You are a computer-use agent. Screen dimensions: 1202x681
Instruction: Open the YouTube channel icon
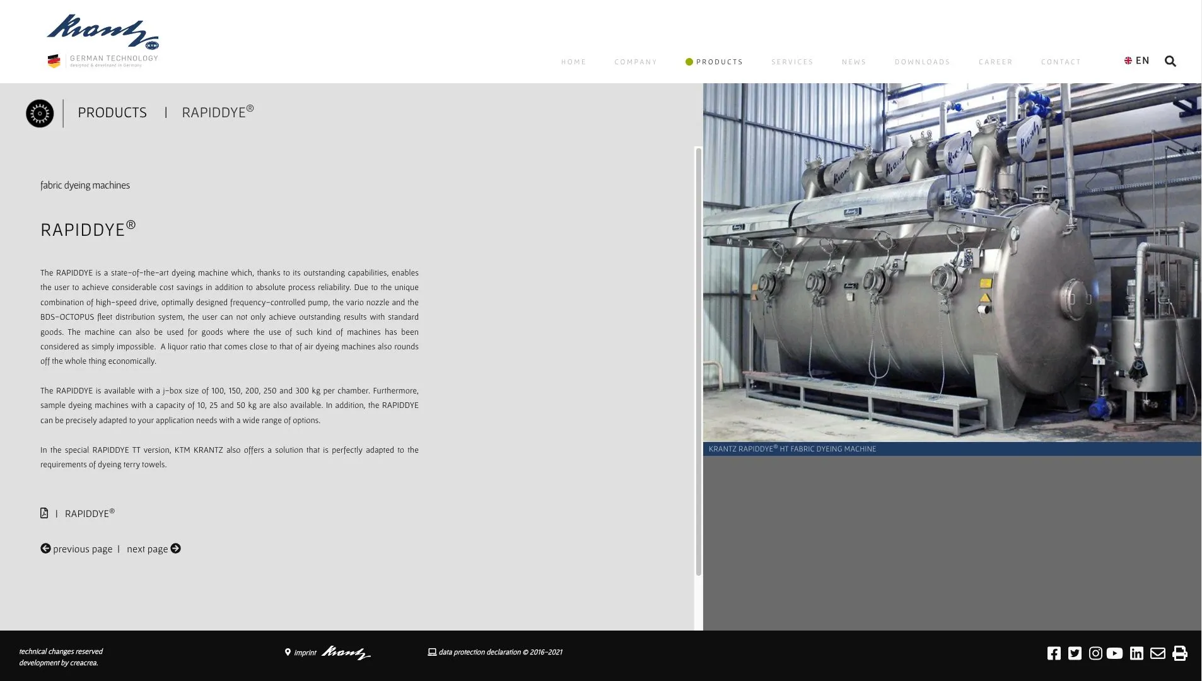point(1114,653)
